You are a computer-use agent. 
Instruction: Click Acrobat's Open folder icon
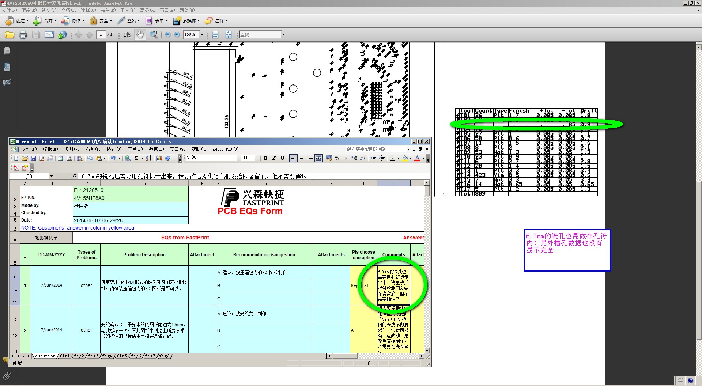[10, 35]
